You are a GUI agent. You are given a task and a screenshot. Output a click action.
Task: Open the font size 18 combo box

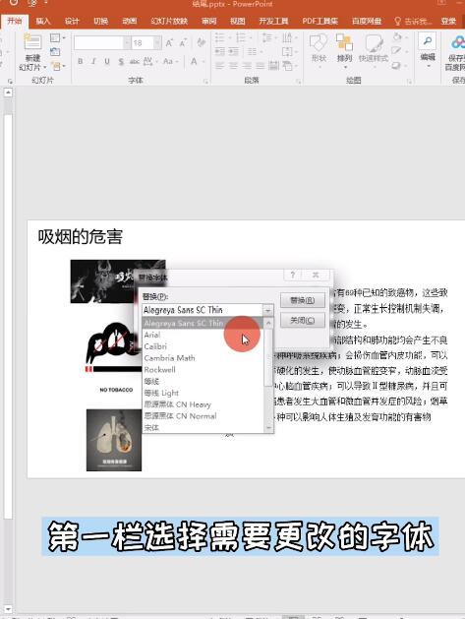coord(145,42)
